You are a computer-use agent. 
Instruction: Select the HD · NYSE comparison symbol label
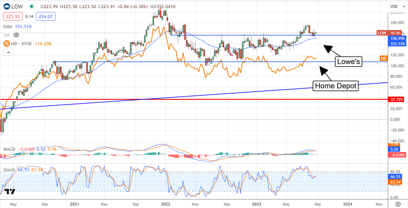22,43
